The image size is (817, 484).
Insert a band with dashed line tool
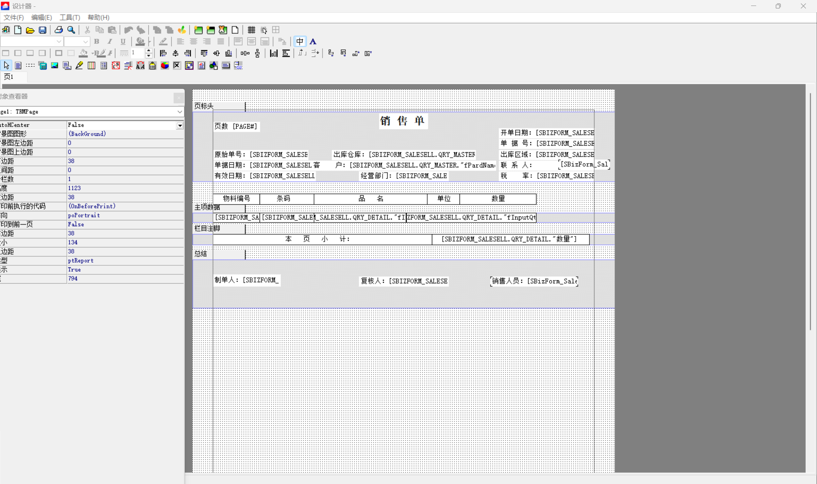tap(30, 65)
